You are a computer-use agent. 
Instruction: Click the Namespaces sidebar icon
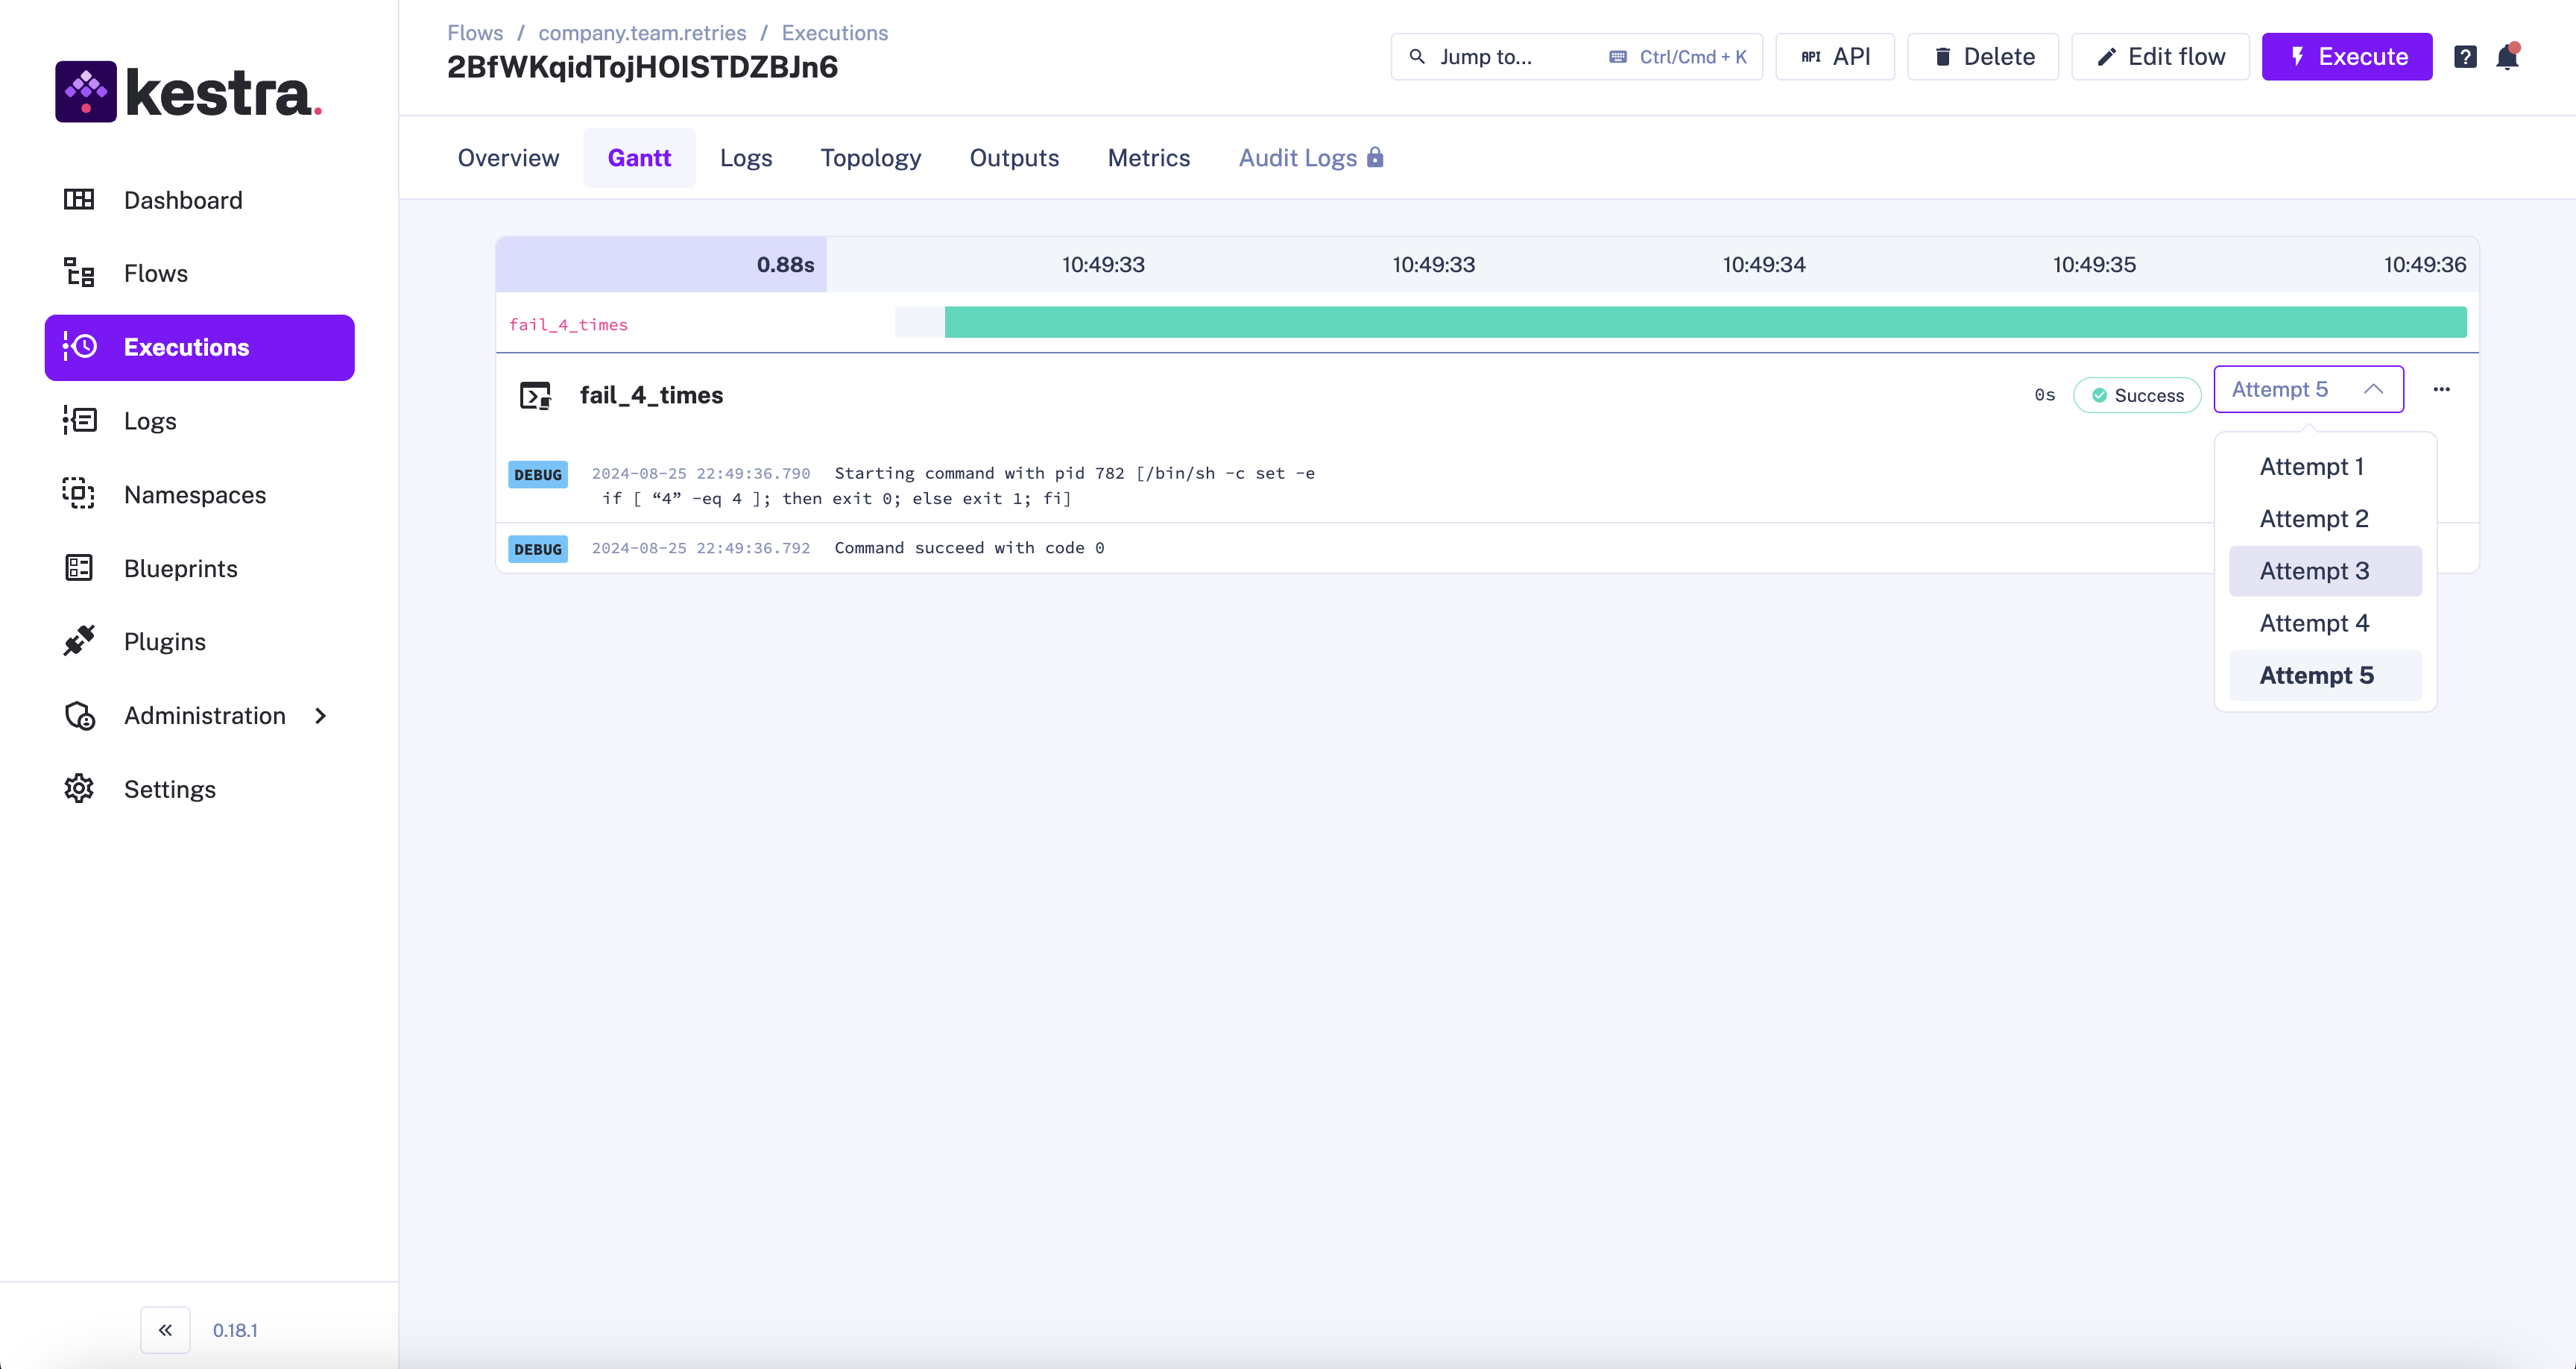pos(79,494)
